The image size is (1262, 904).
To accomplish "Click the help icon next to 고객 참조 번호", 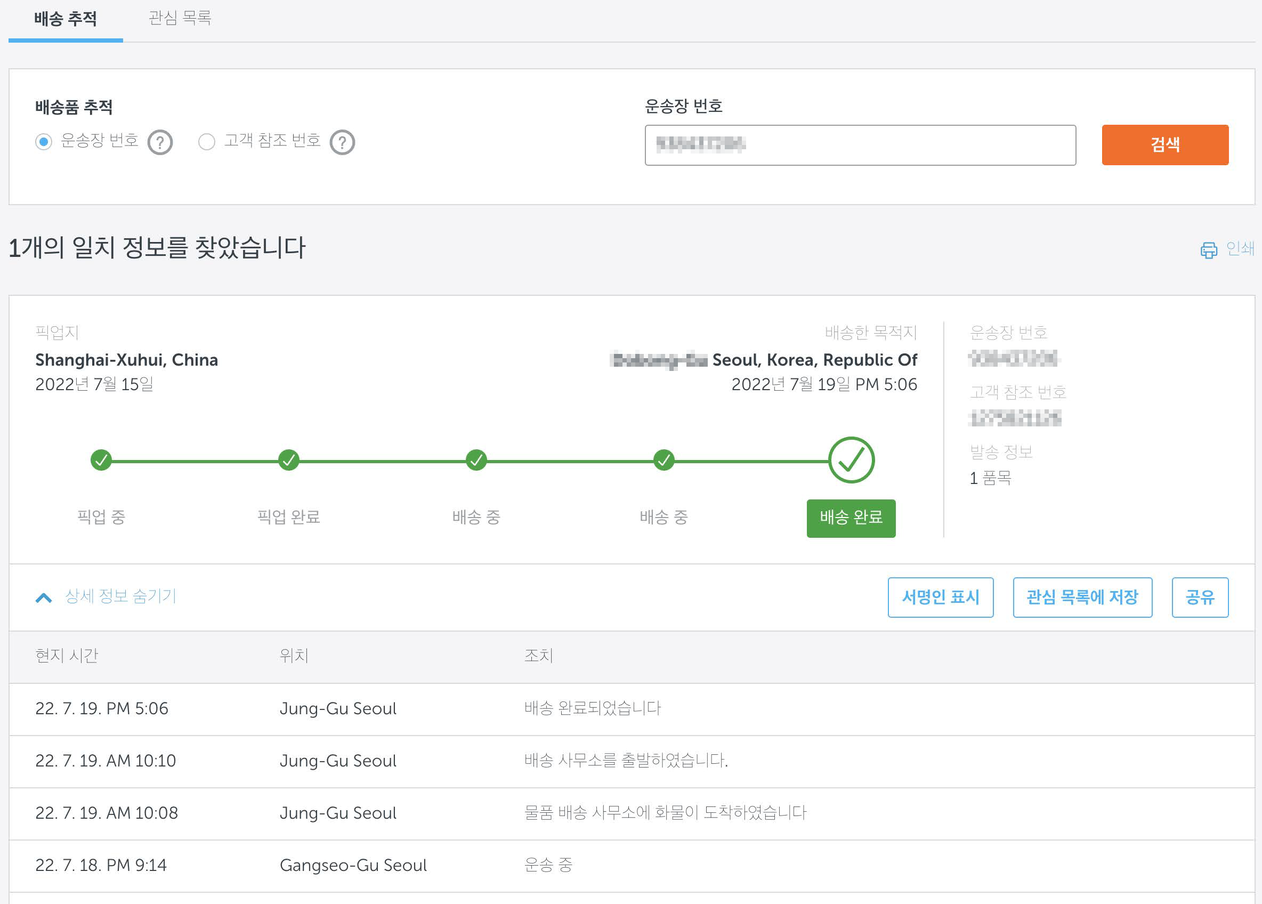I will pyautogui.click(x=342, y=142).
